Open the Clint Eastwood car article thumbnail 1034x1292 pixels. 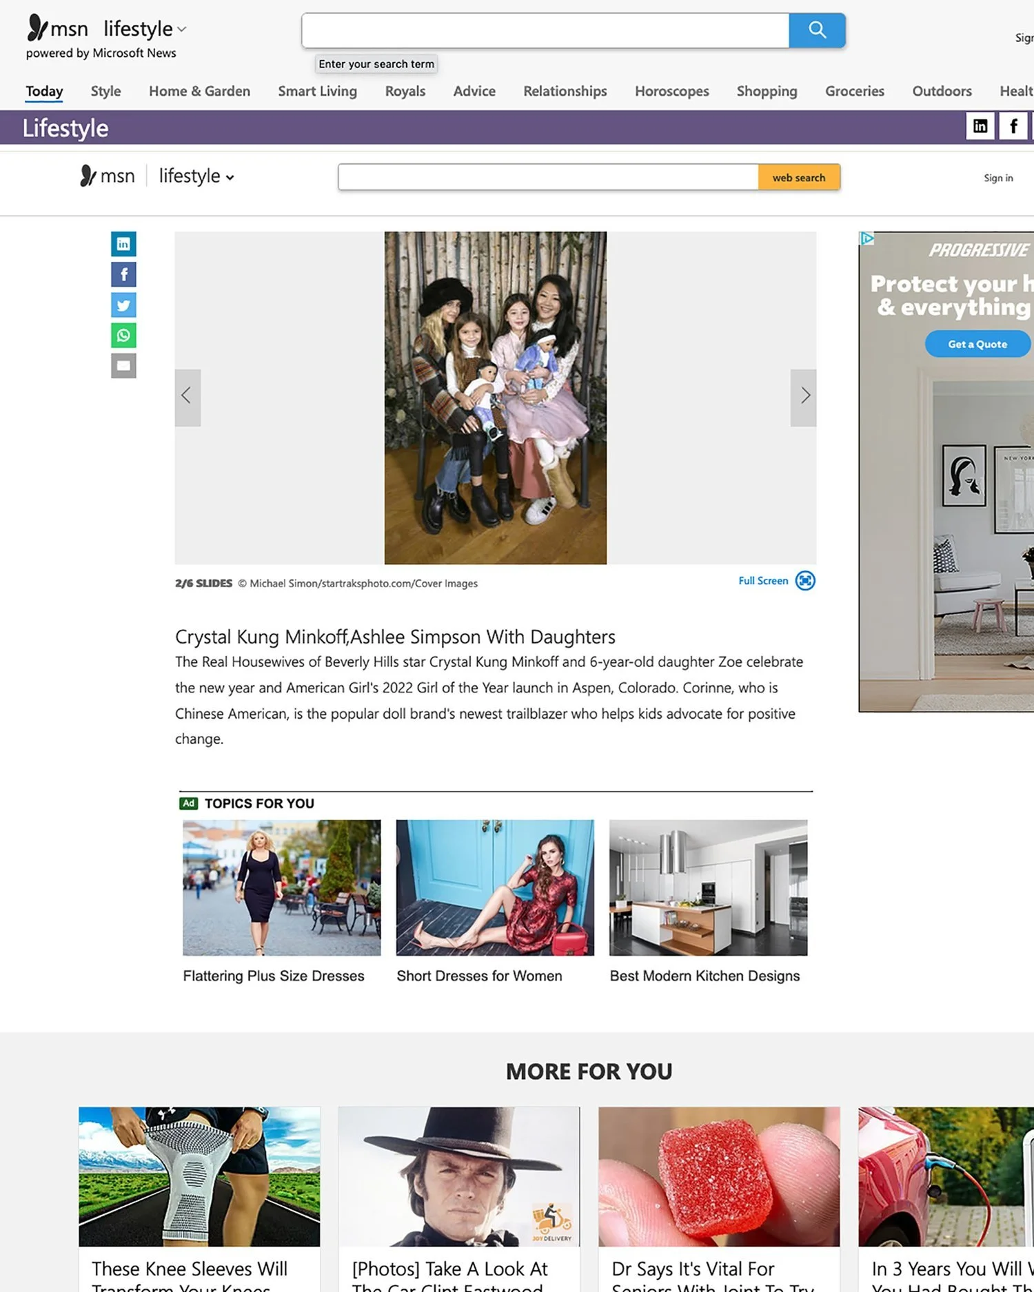[459, 1176]
